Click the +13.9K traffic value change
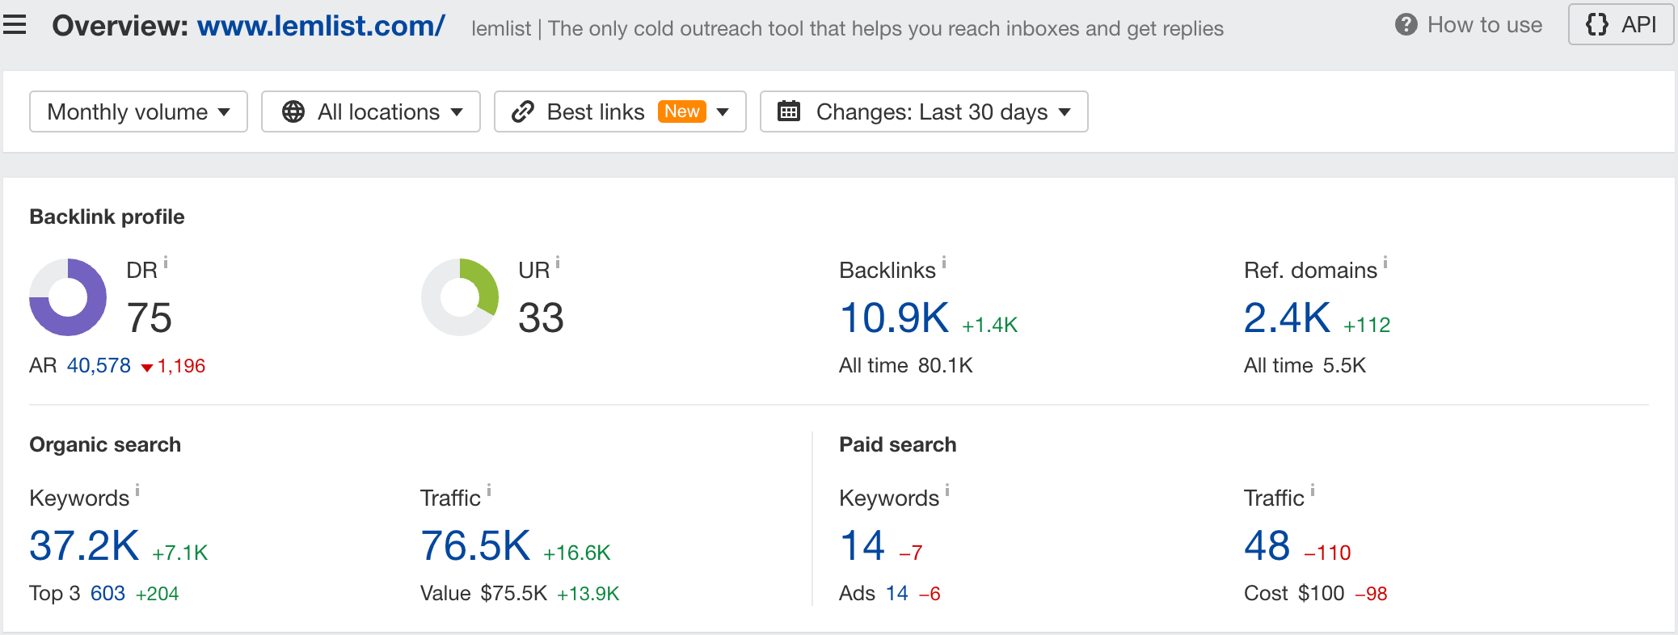Image resolution: width=1678 pixels, height=635 pixels. click(588, 594)
